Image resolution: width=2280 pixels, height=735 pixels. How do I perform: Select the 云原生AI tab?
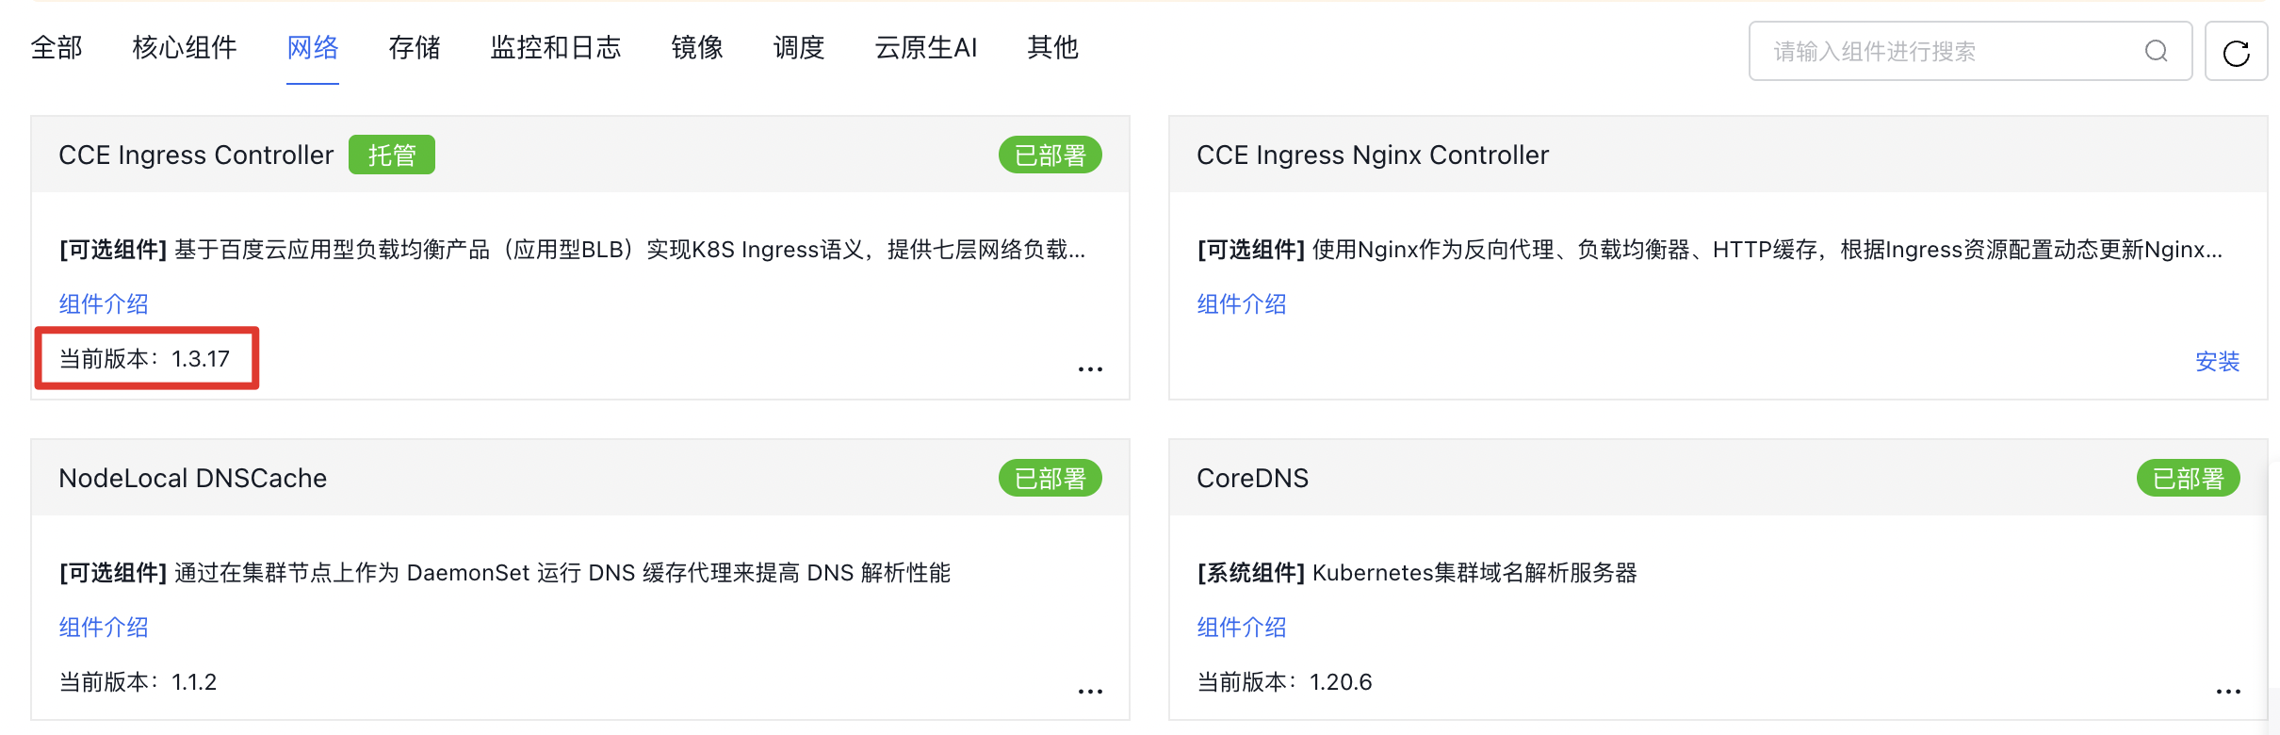(926, 47)
